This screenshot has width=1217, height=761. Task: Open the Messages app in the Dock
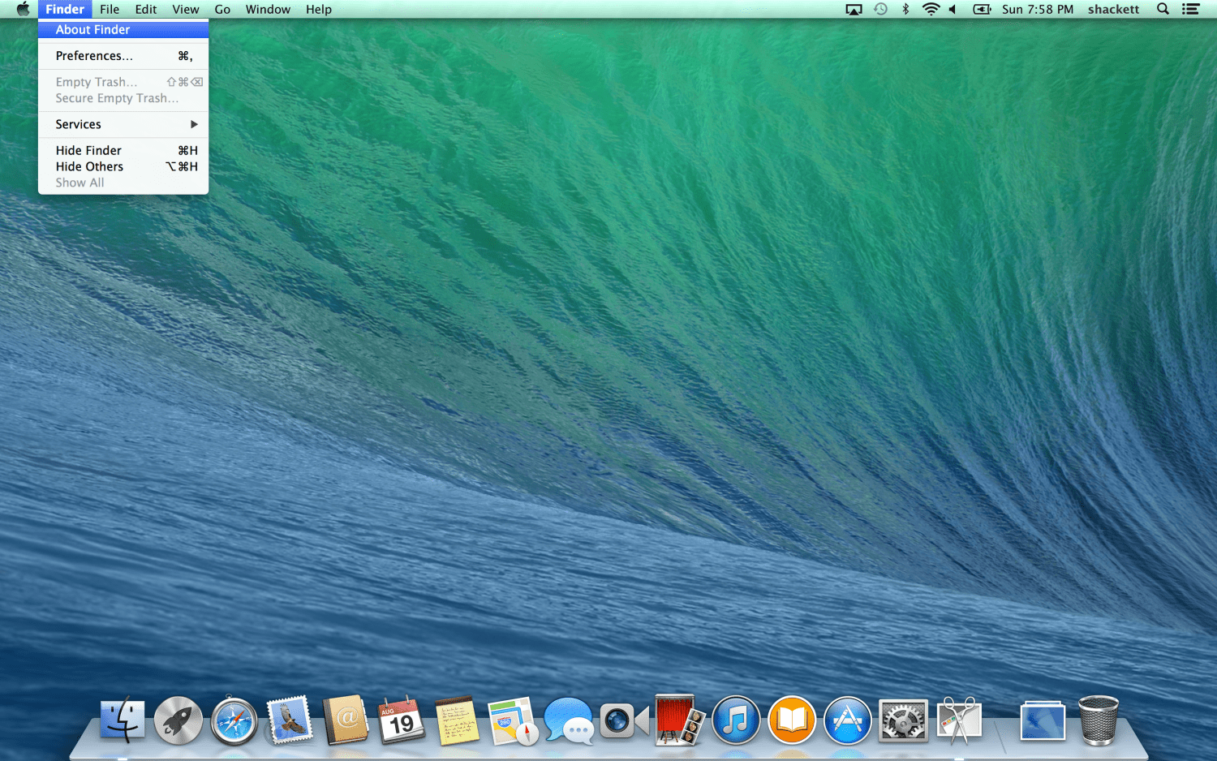[x=568, y=720]
